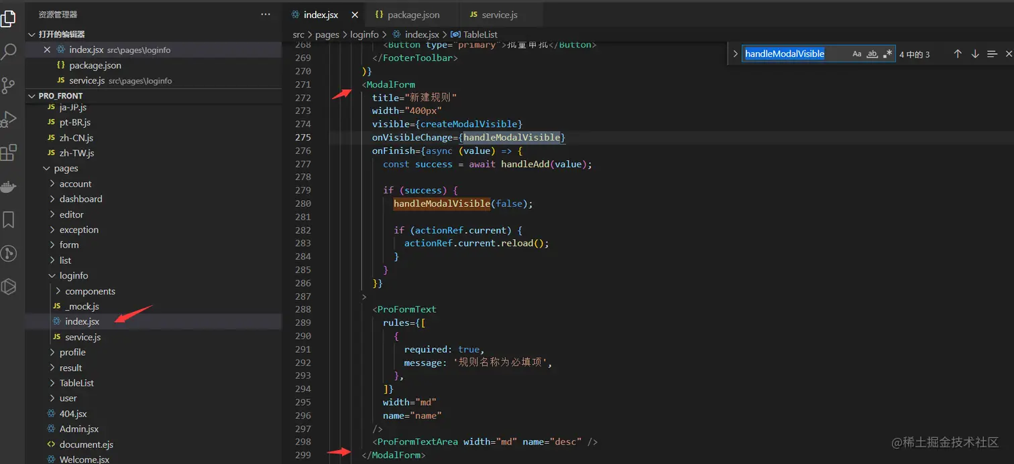The image size is (1014, 464).
Task: Open zh-TW.js in the file tree
Action: pos(76,153)
